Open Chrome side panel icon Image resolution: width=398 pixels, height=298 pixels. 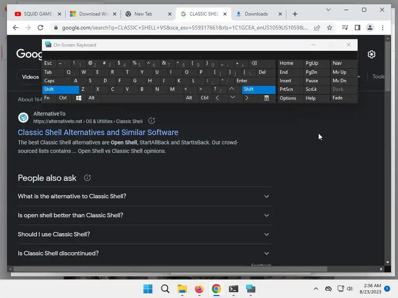pyautogui.click(x=358, y=28)
